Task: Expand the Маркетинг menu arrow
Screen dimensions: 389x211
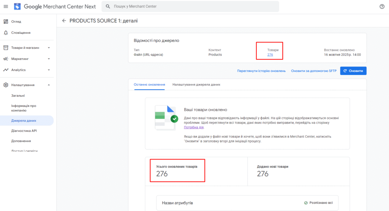Action: click(49, 59)
